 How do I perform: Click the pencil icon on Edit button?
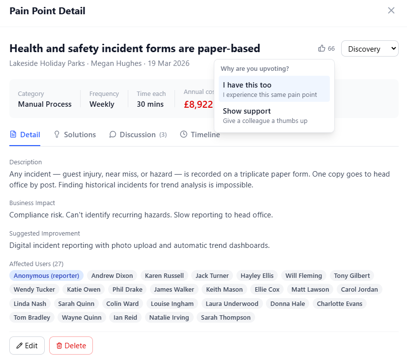click(x=20, y=346)
